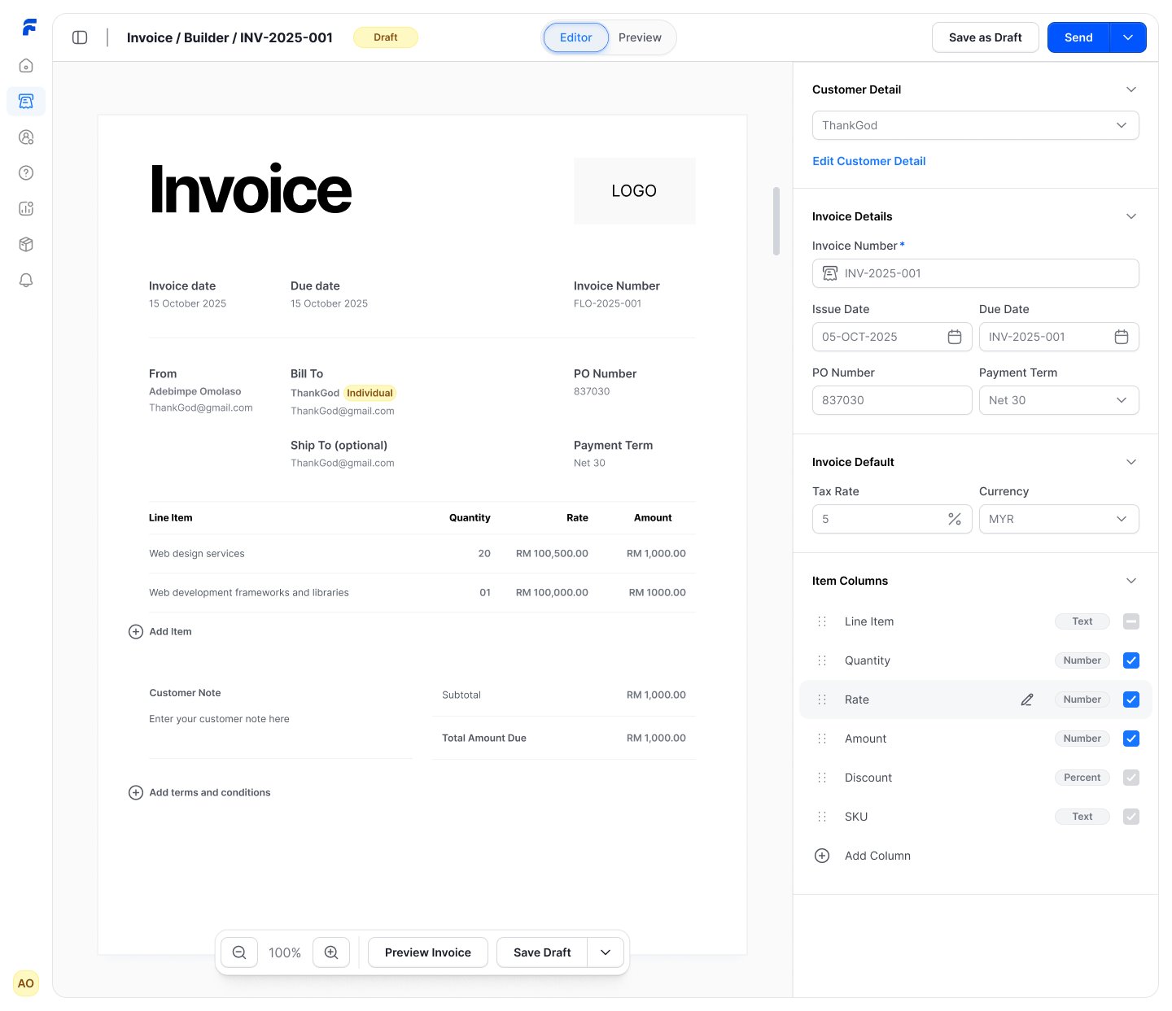The width and height of the screenshot is (1172, 1011).
Task: Open the Payment Term Net 30 dropdown
Action: pos(1059,400)
